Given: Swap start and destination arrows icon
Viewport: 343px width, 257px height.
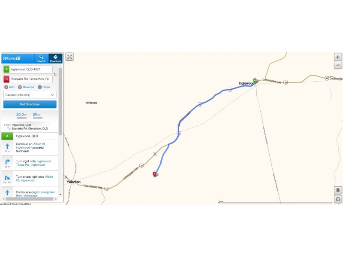Looking at the screenshot, I should click(55, 74).
